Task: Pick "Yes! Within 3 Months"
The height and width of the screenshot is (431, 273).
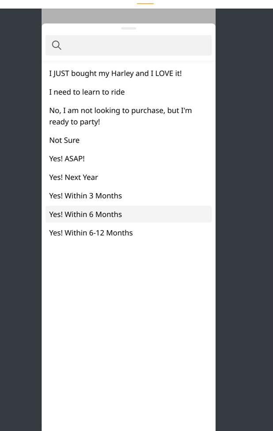Action: click(x=86, y=196)
